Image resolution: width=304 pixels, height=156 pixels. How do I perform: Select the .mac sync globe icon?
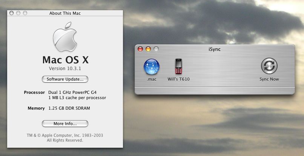151,67
